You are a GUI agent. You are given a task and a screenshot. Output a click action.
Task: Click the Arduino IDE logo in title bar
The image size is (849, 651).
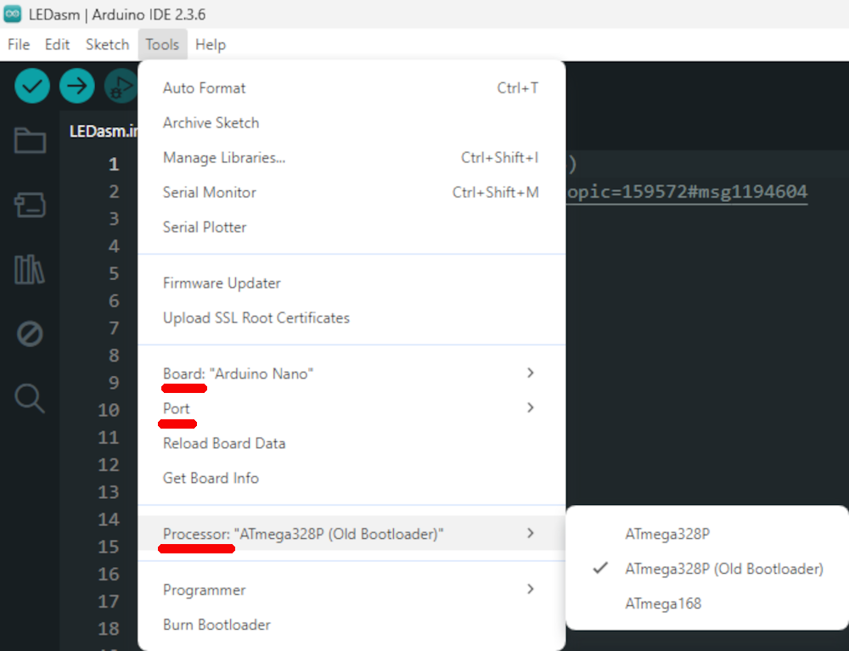(x=13, y=14)
